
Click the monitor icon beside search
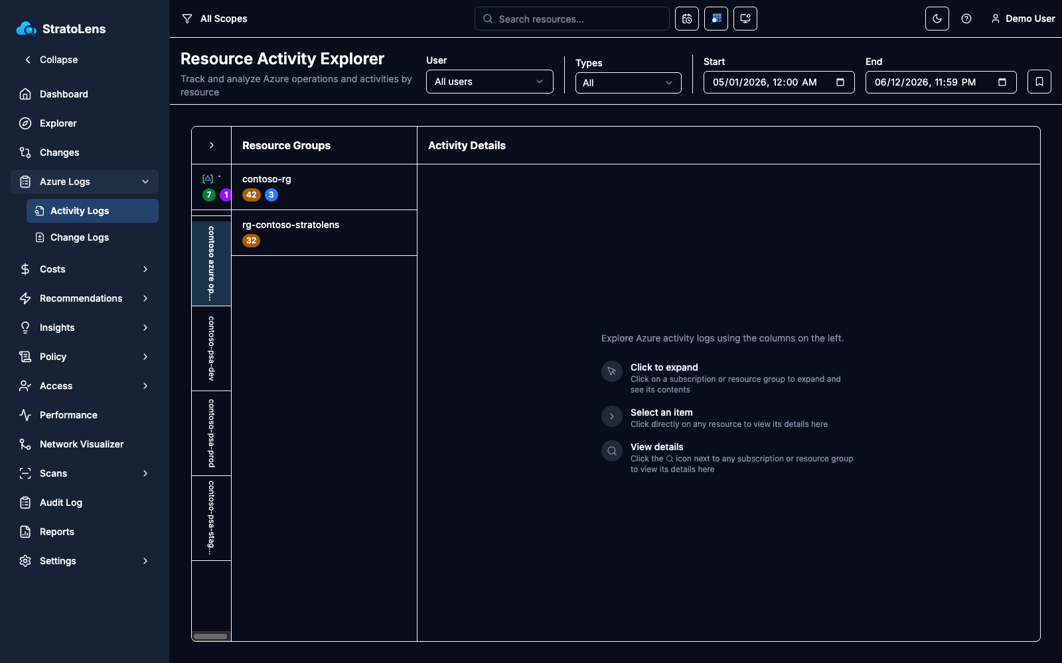tap(745, 19)
